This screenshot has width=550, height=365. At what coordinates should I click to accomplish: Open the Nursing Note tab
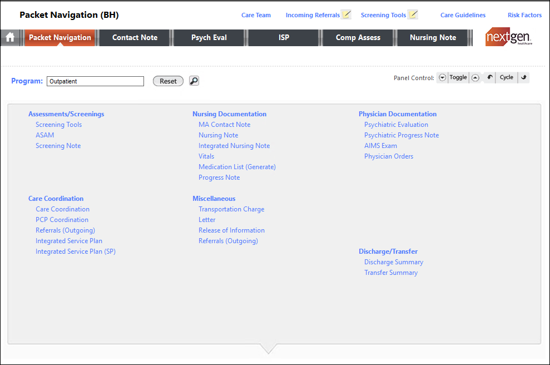click(x=433, y=38)
